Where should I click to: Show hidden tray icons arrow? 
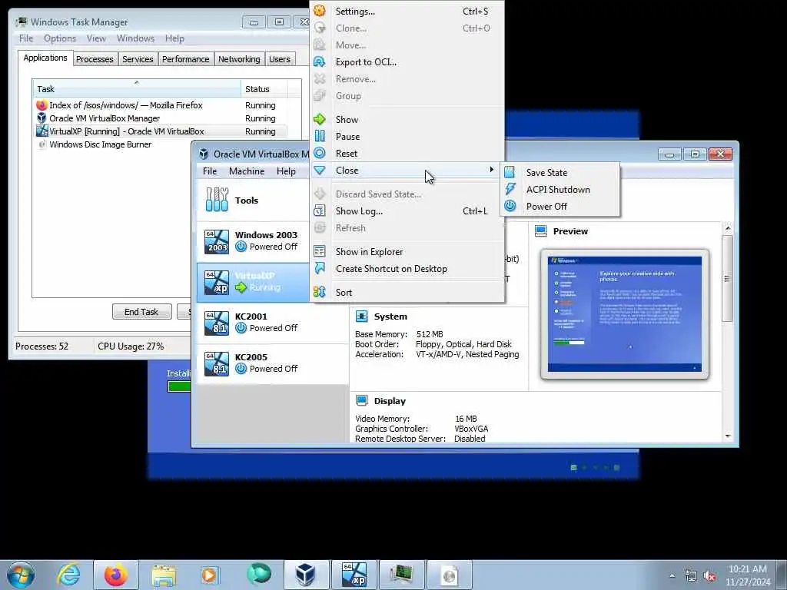[672, 575]
